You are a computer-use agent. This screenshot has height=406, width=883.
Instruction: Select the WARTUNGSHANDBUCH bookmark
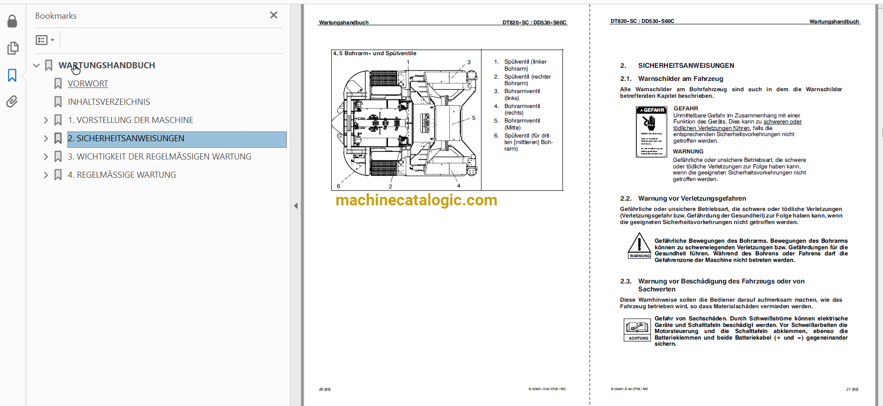(x=107, y=65)
